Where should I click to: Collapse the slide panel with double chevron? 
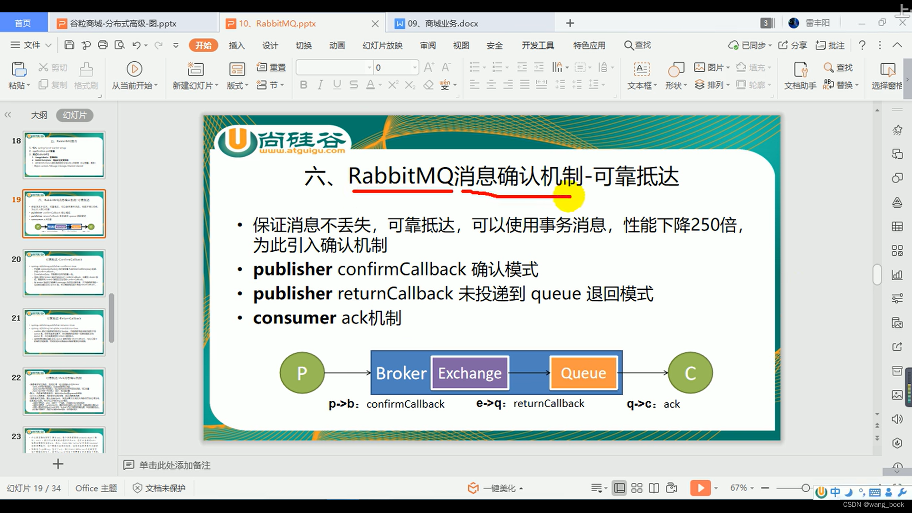8,115
